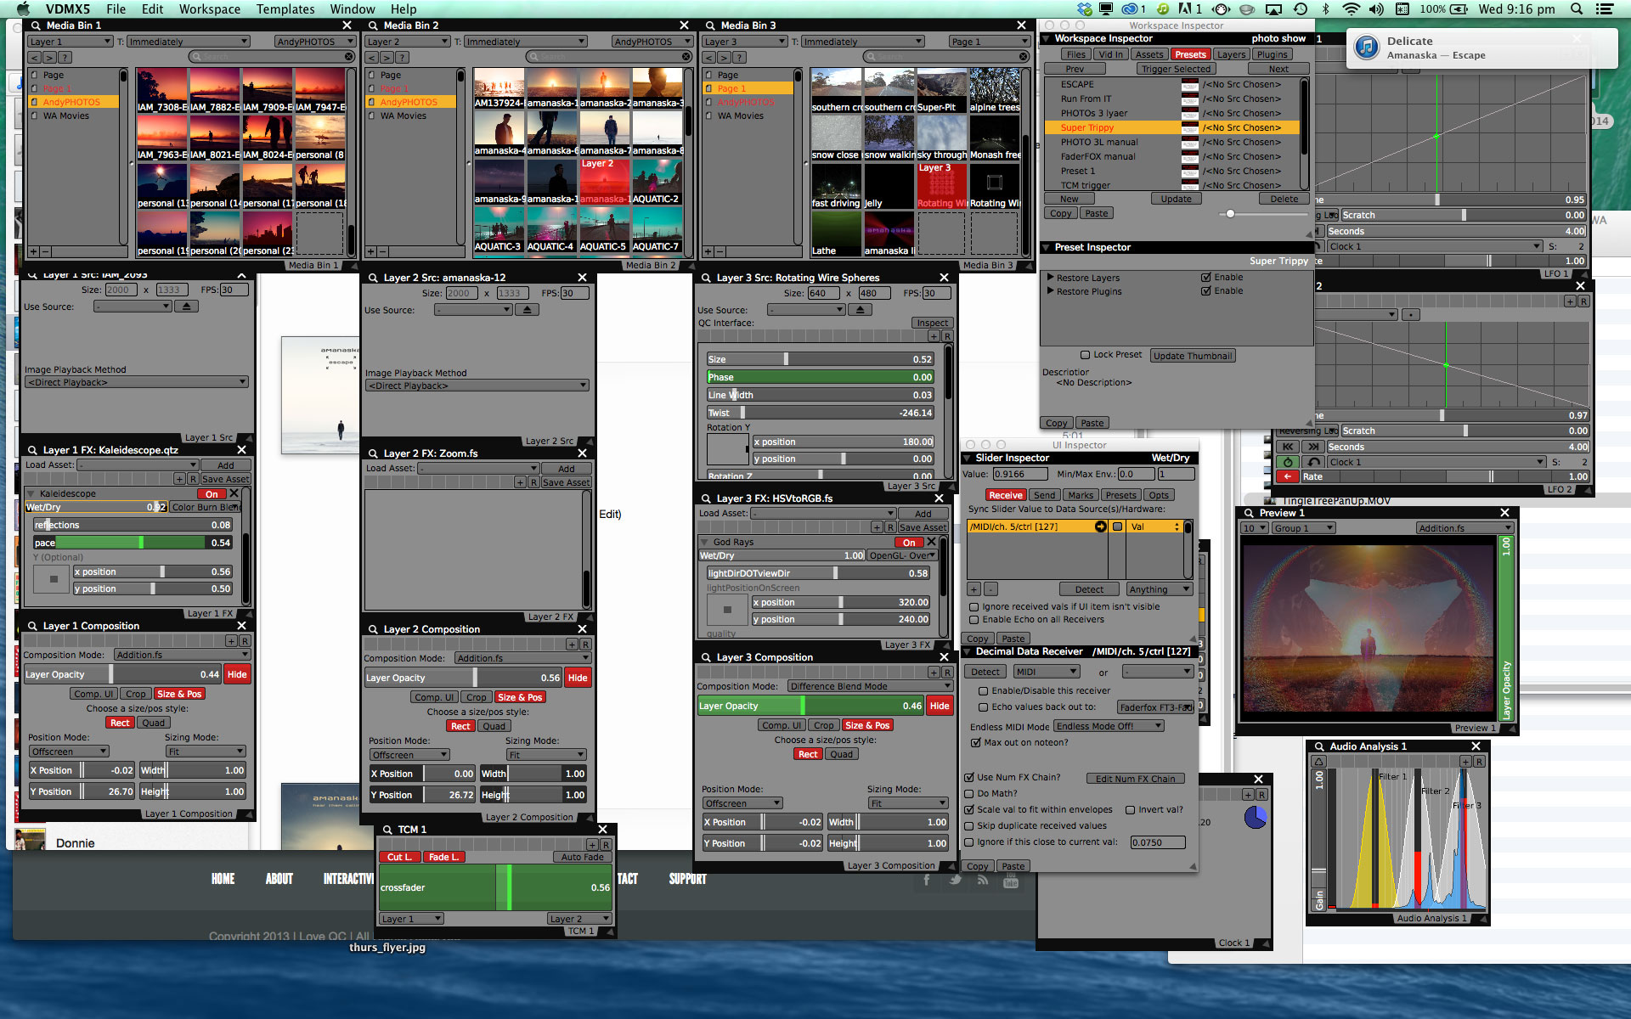This screenshot has width=1631, height=1019.
Task: Toggle the green clock button in LFO 2
Action: pyautogui.click(x=1288, y=462)
